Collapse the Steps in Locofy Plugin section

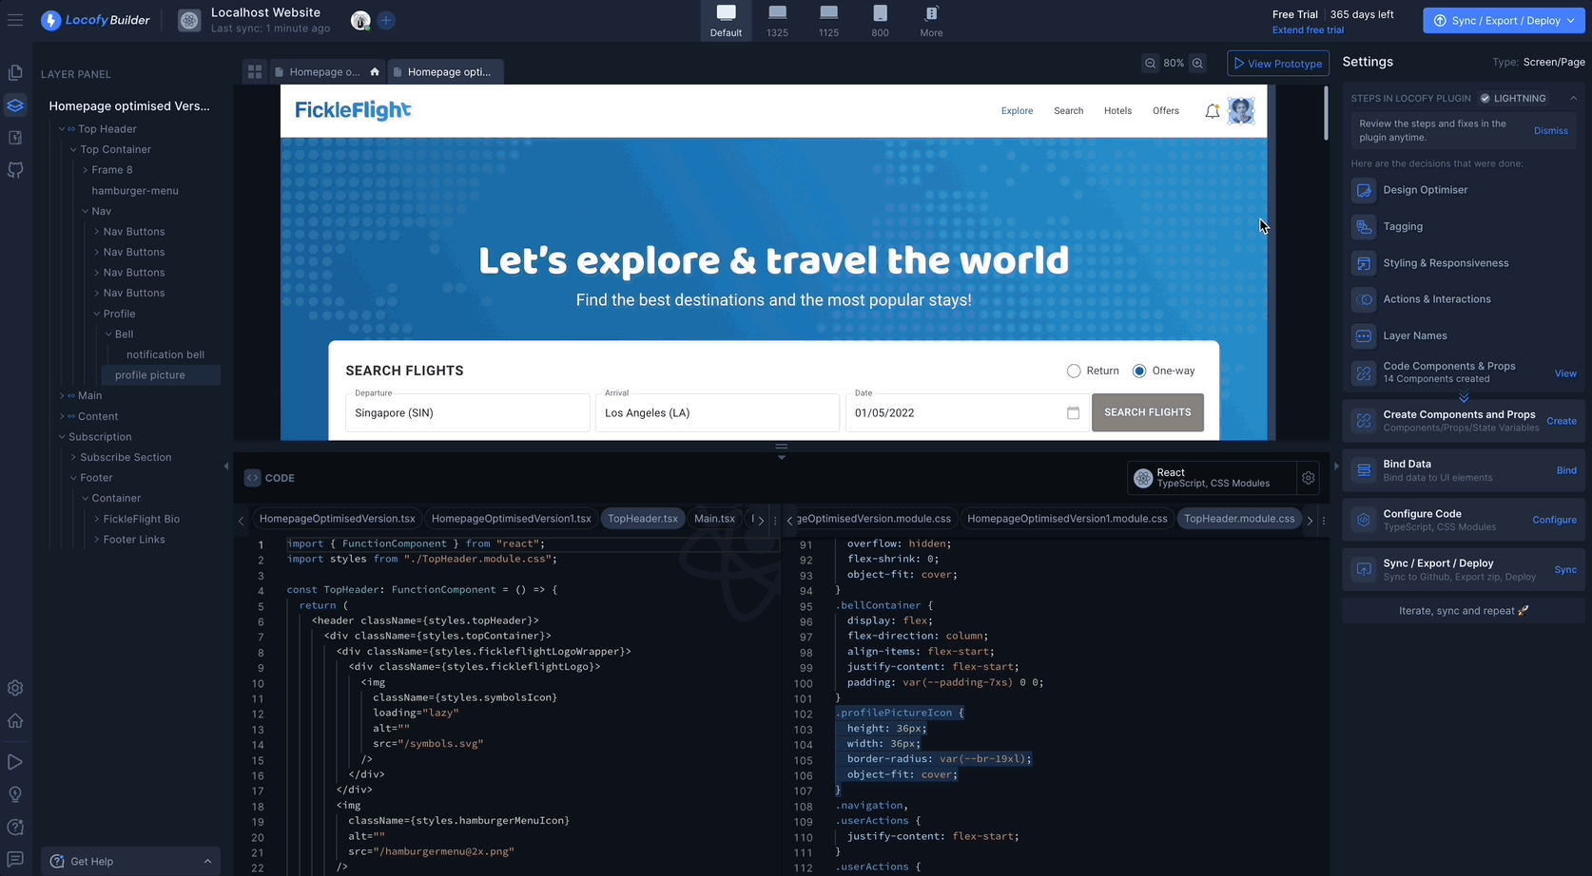tap(1573, 98)
